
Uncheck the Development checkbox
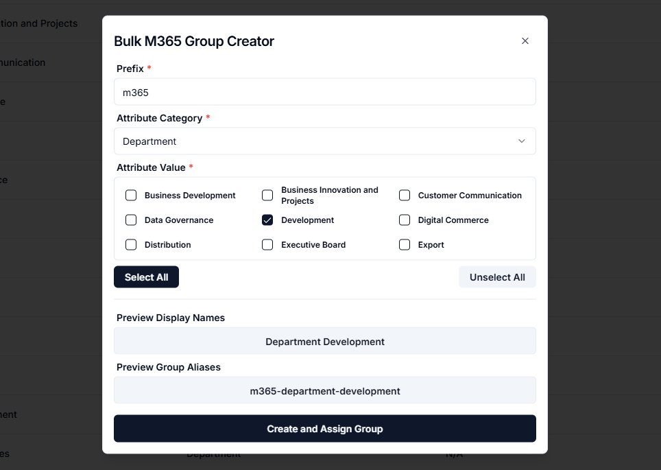tap(267, 220)
